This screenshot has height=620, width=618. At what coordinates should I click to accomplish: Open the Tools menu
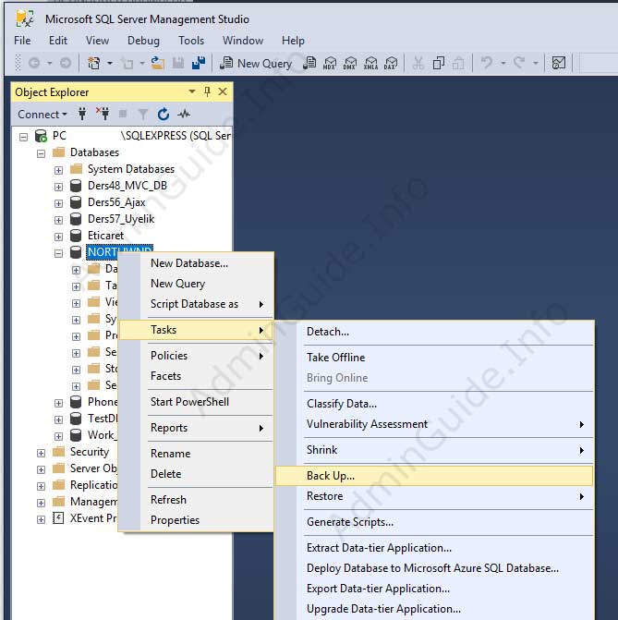191,41
